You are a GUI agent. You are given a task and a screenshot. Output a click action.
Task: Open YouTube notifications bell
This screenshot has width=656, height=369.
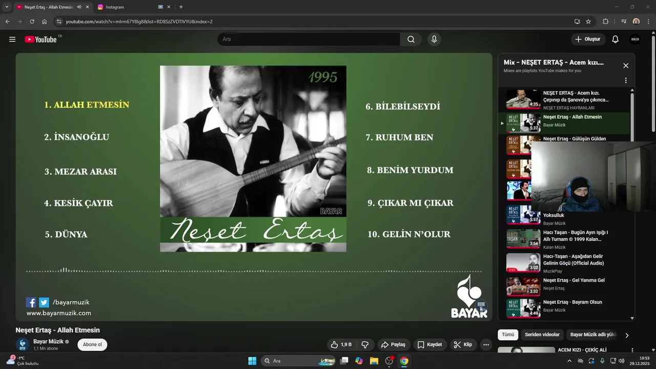click(x=616, y=39)
